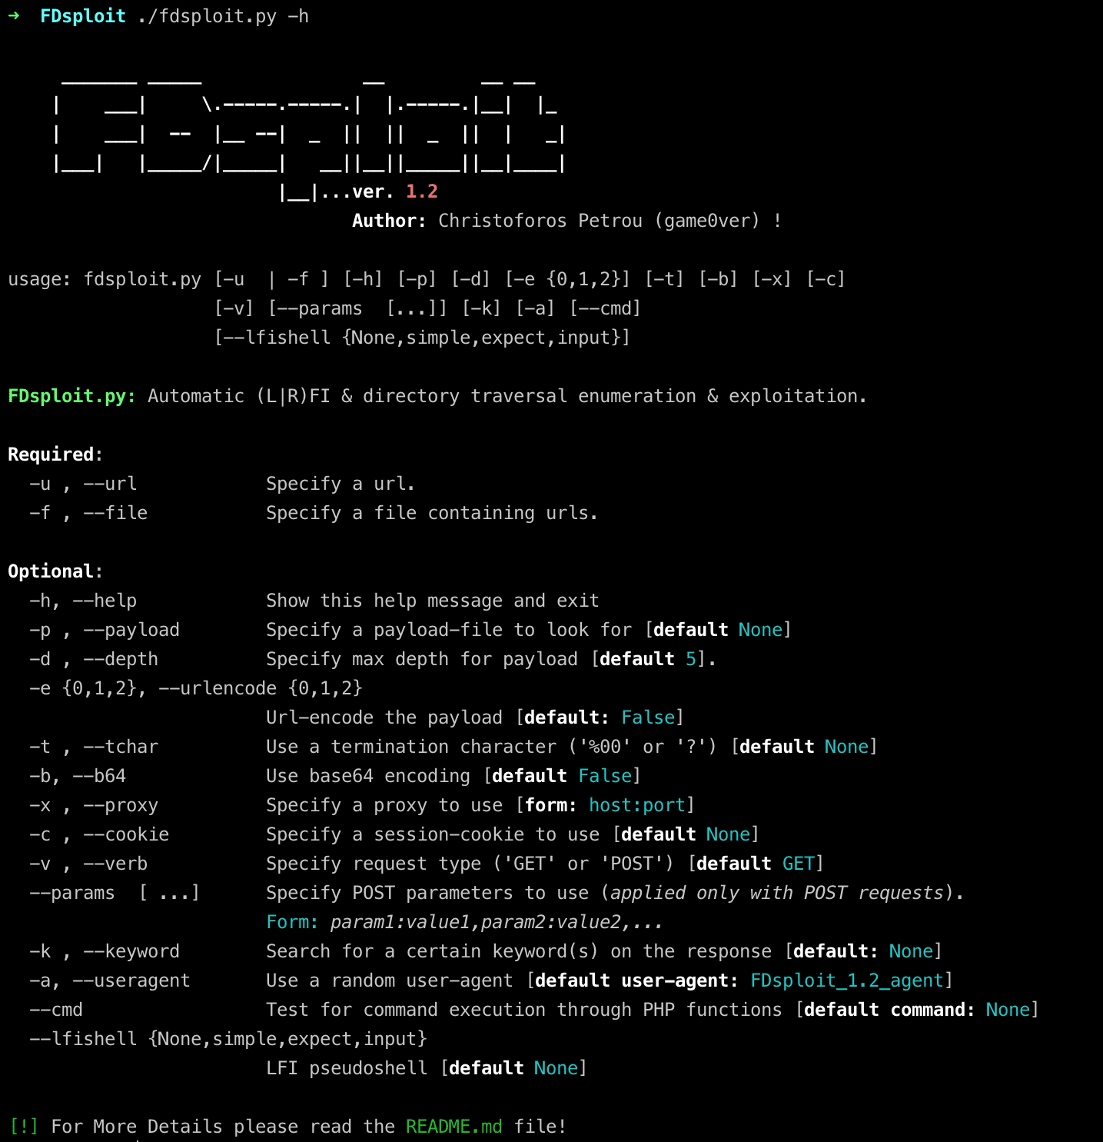Click 'Specify a payload-file to look for' text
Screen dimensions: 1103x1142
449,630
